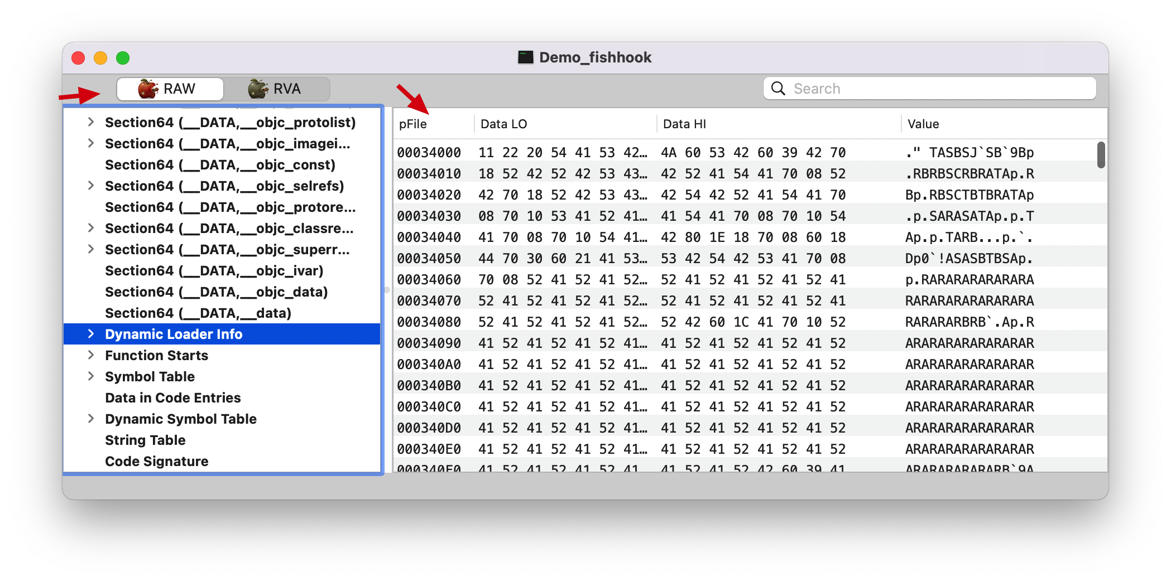Click the magnifier icon in search
This screenshot has height=582, width=1171.
778,89
